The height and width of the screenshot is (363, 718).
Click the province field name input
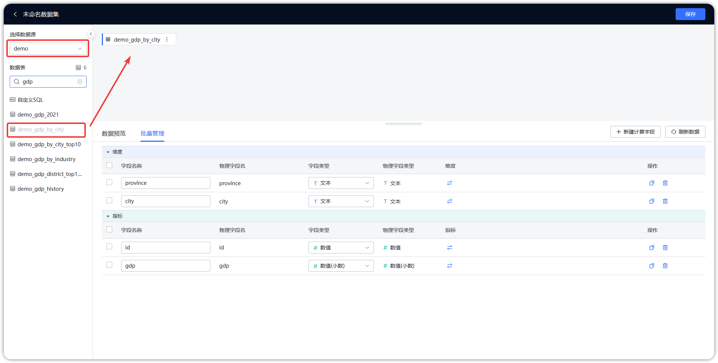point(165,183)
